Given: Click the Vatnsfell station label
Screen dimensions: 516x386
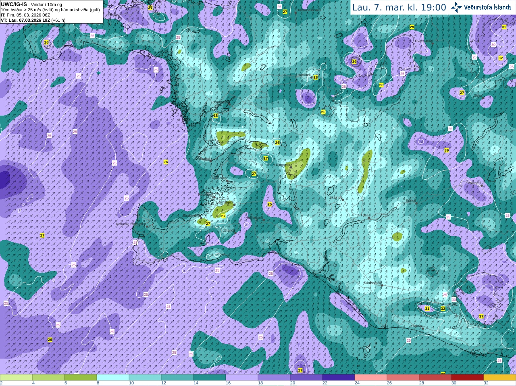Looking at the screenshot, I should pyautogui.click(x=474, y=183).
